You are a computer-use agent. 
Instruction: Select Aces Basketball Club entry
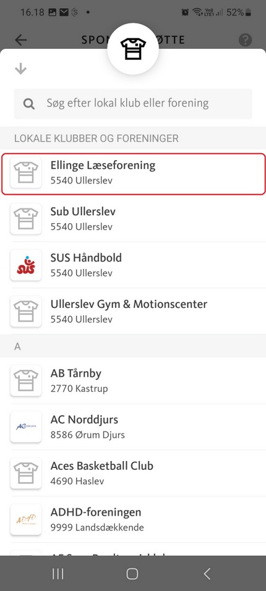(133, 473)
